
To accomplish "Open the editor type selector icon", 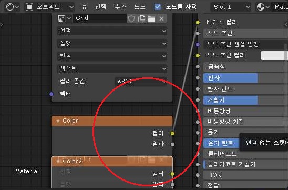I will 12,7.
